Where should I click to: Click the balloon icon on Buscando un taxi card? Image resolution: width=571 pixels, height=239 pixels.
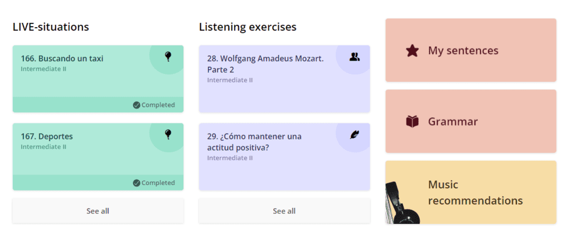coord(168,56)
